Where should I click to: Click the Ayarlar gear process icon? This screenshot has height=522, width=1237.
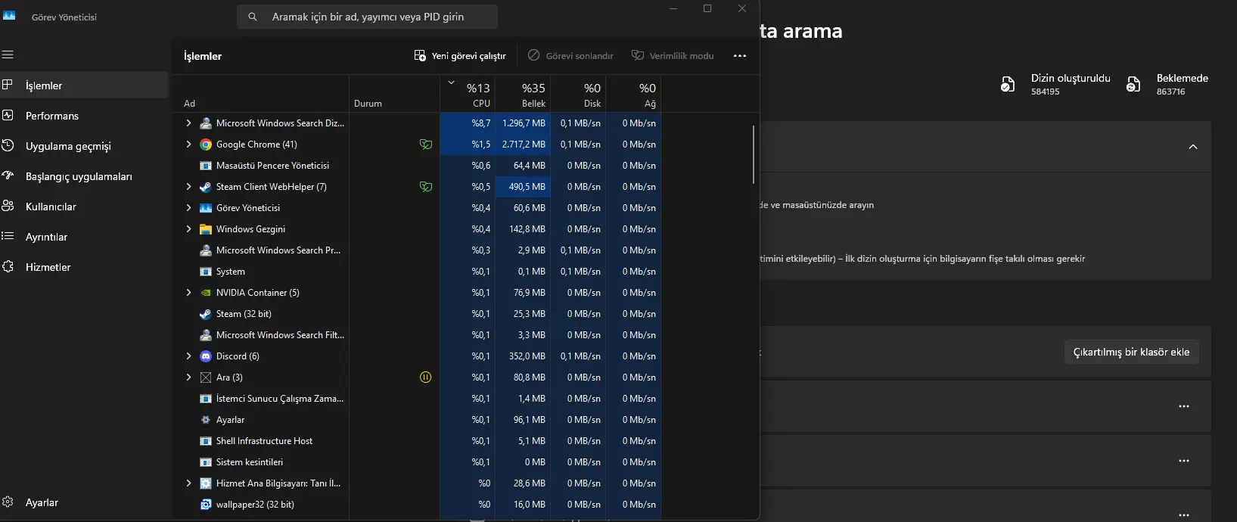(x=206, y=420)
